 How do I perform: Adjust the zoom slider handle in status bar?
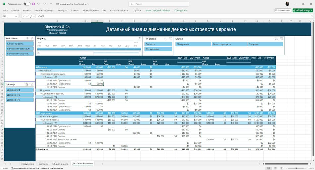pyautogui.click(x=296, y=168)
